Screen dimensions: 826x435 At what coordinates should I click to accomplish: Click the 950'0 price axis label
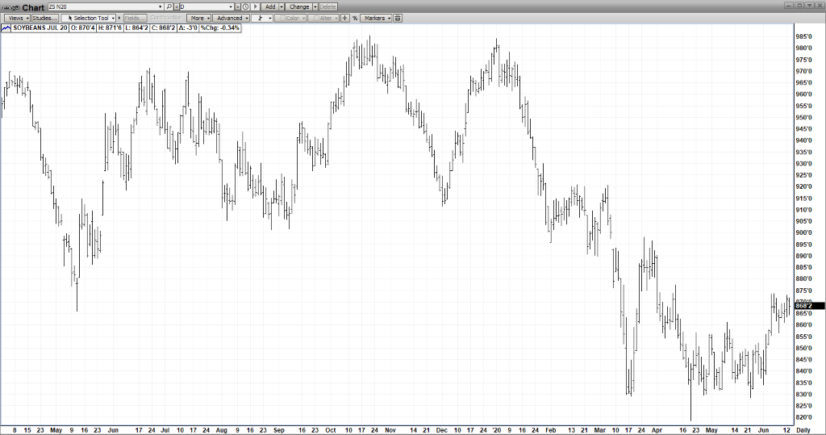[x=803, y=117]
